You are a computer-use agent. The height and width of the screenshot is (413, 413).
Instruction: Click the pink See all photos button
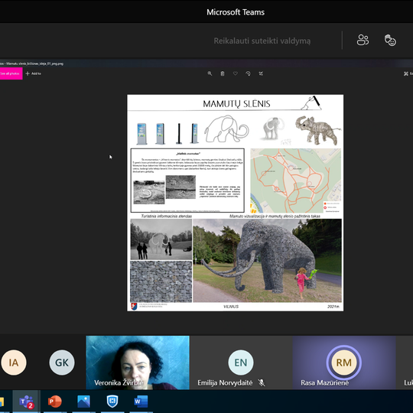pyautogui.click(x=11, y=73)
